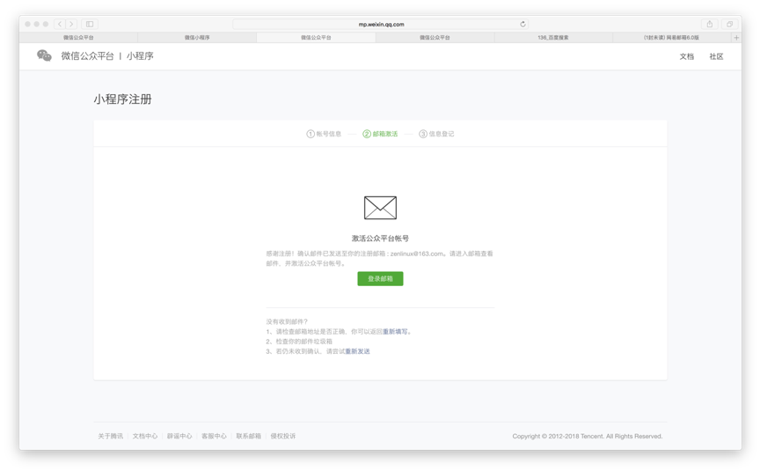This screenshot has height=471, width=760.
Task: Toggle the Safari sidebar button
Action: tap(90, 24)
